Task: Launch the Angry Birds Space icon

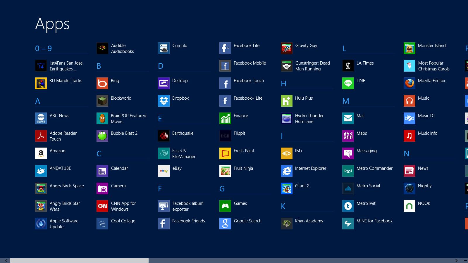Action: (41, 188)
